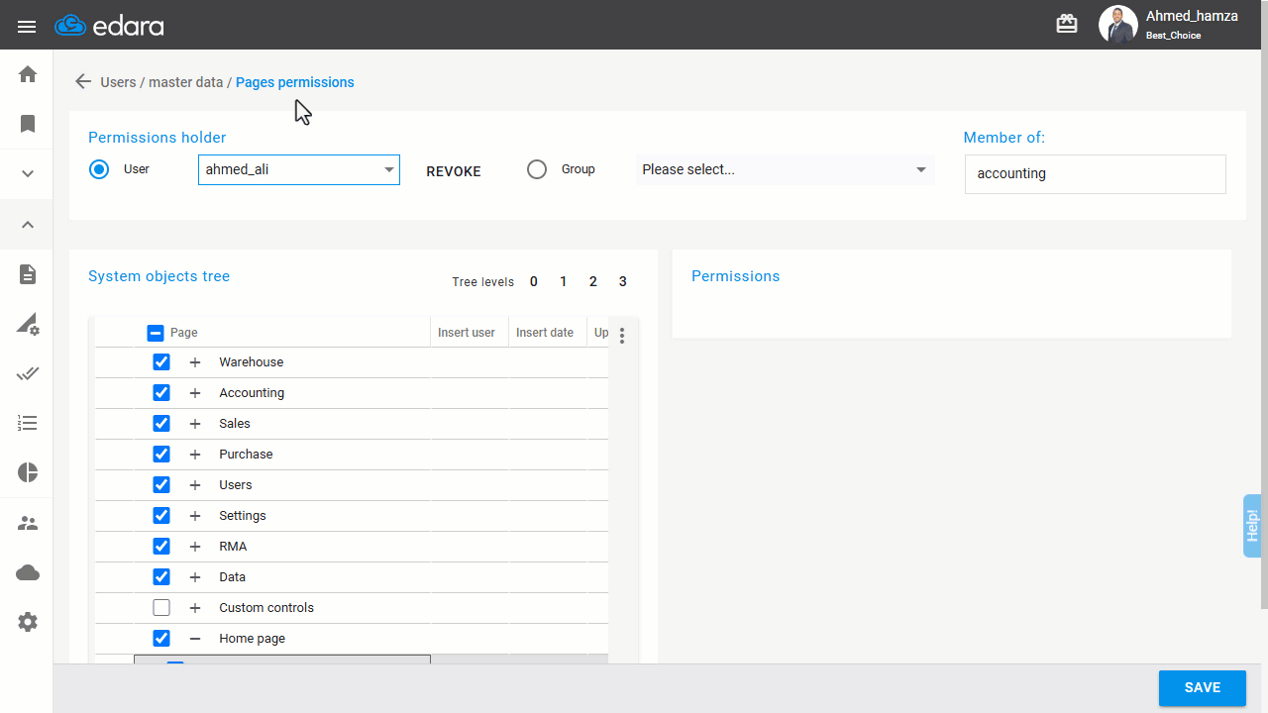Navigate to master data breadcrumb link
The width and height of the screenshot is (1268, 713).
185,82
